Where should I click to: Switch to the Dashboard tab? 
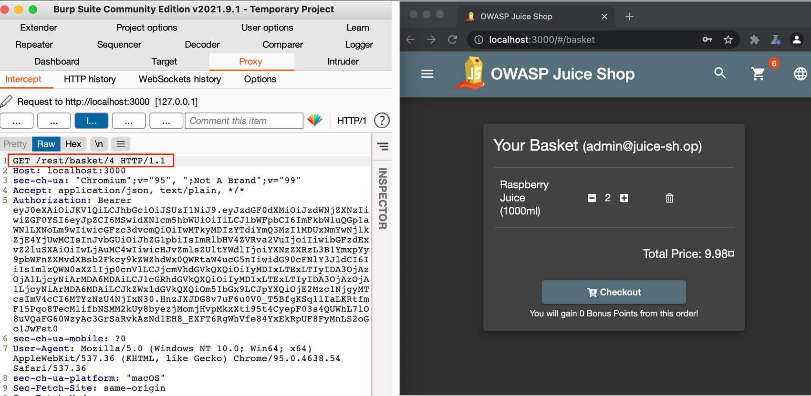pyautogui.click(x=57, y=61)
